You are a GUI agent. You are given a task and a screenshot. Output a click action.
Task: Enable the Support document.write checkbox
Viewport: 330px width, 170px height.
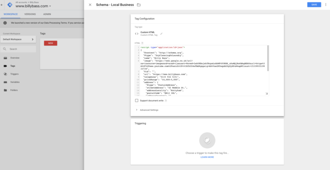tap(137, 101)
